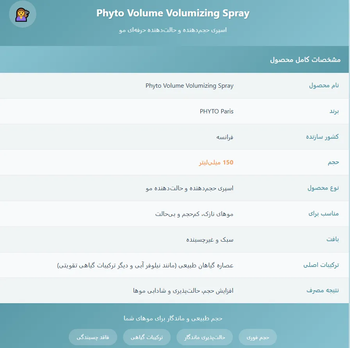Click the فاقد چسبندگی tag pill
The width and height of the screenshot is (350, 348).
93,337
